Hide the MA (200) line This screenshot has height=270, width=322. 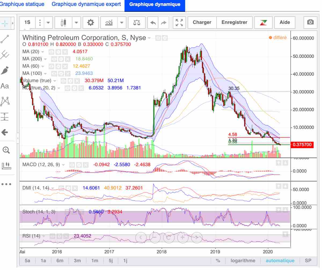coord(54,59)
